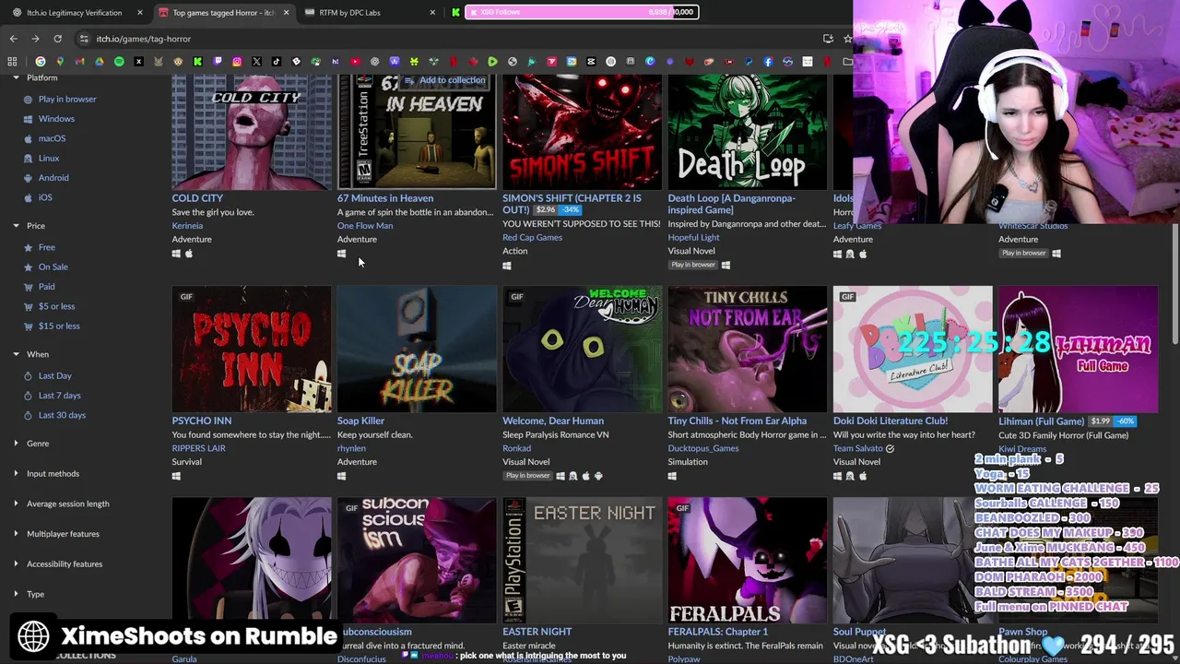Close the Itch.io Legitimacy Verification tab
This screenshot has height=664, width=1180.
[140, 12]
